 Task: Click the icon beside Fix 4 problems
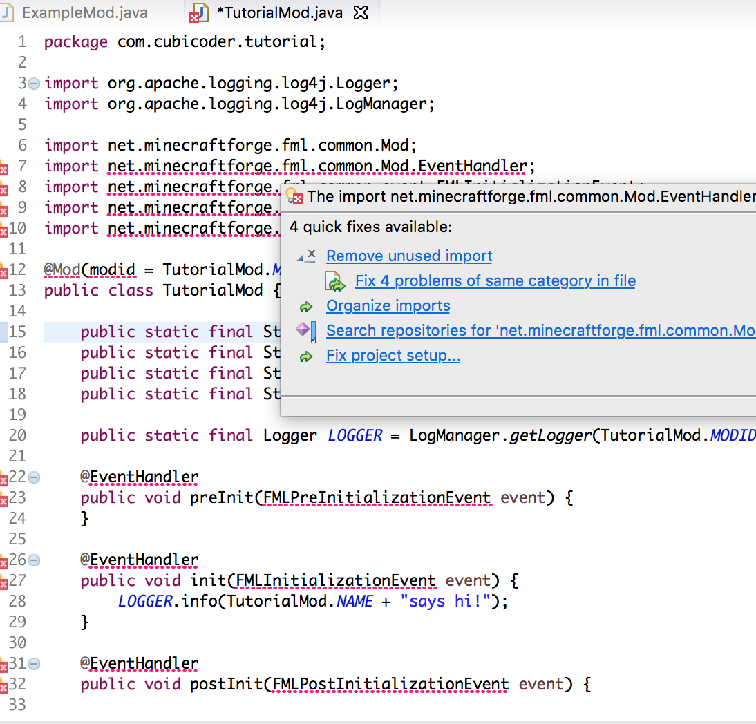[x=336, y=282]
